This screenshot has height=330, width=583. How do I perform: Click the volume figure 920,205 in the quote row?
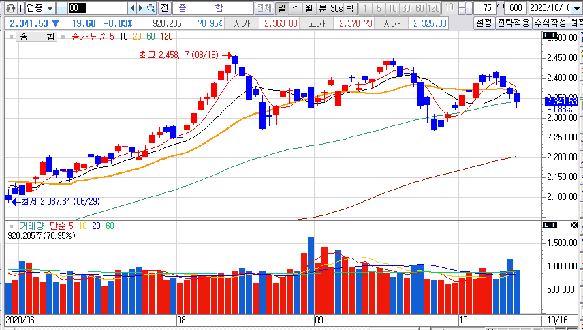168,23
